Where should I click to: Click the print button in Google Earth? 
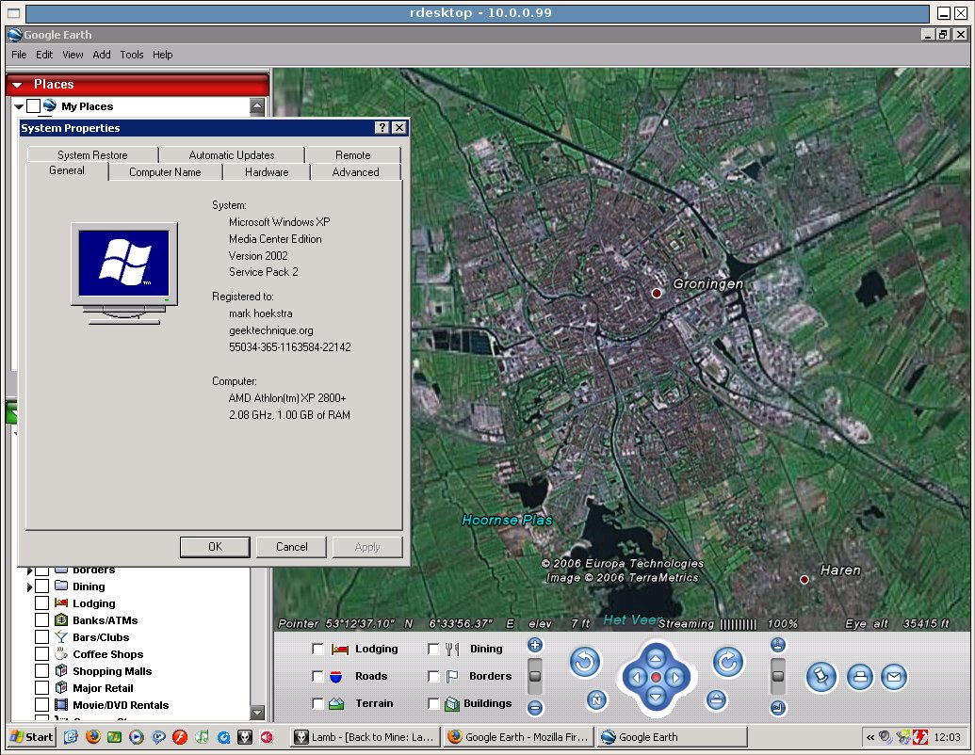tap(860, 677)
